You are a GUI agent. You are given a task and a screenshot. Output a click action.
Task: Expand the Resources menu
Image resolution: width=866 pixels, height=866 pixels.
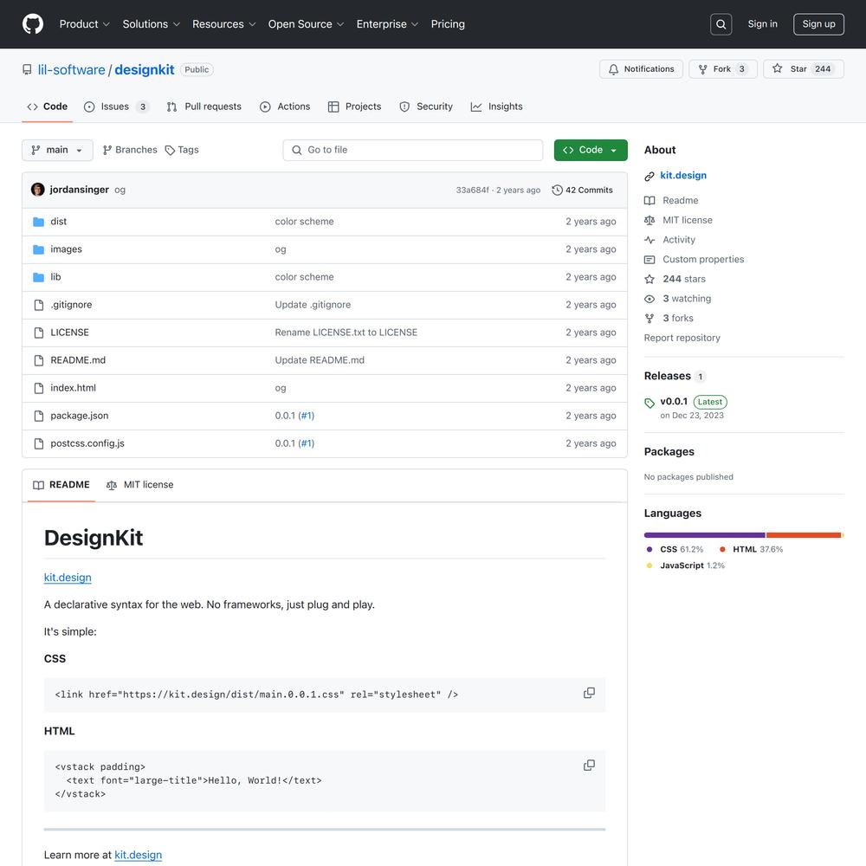click(x=223, y=24)
